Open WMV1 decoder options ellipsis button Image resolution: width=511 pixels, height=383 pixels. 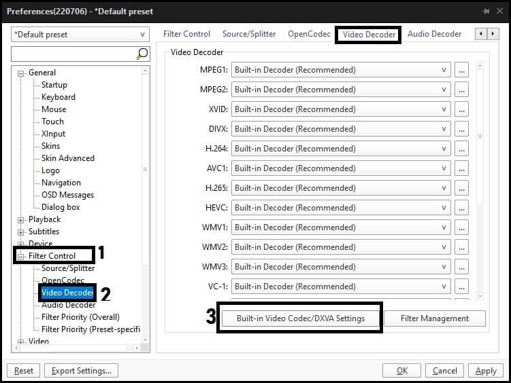[461, 227]
